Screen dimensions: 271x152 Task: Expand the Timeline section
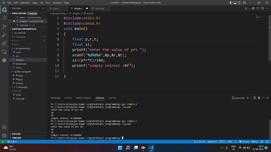point(17,138)
